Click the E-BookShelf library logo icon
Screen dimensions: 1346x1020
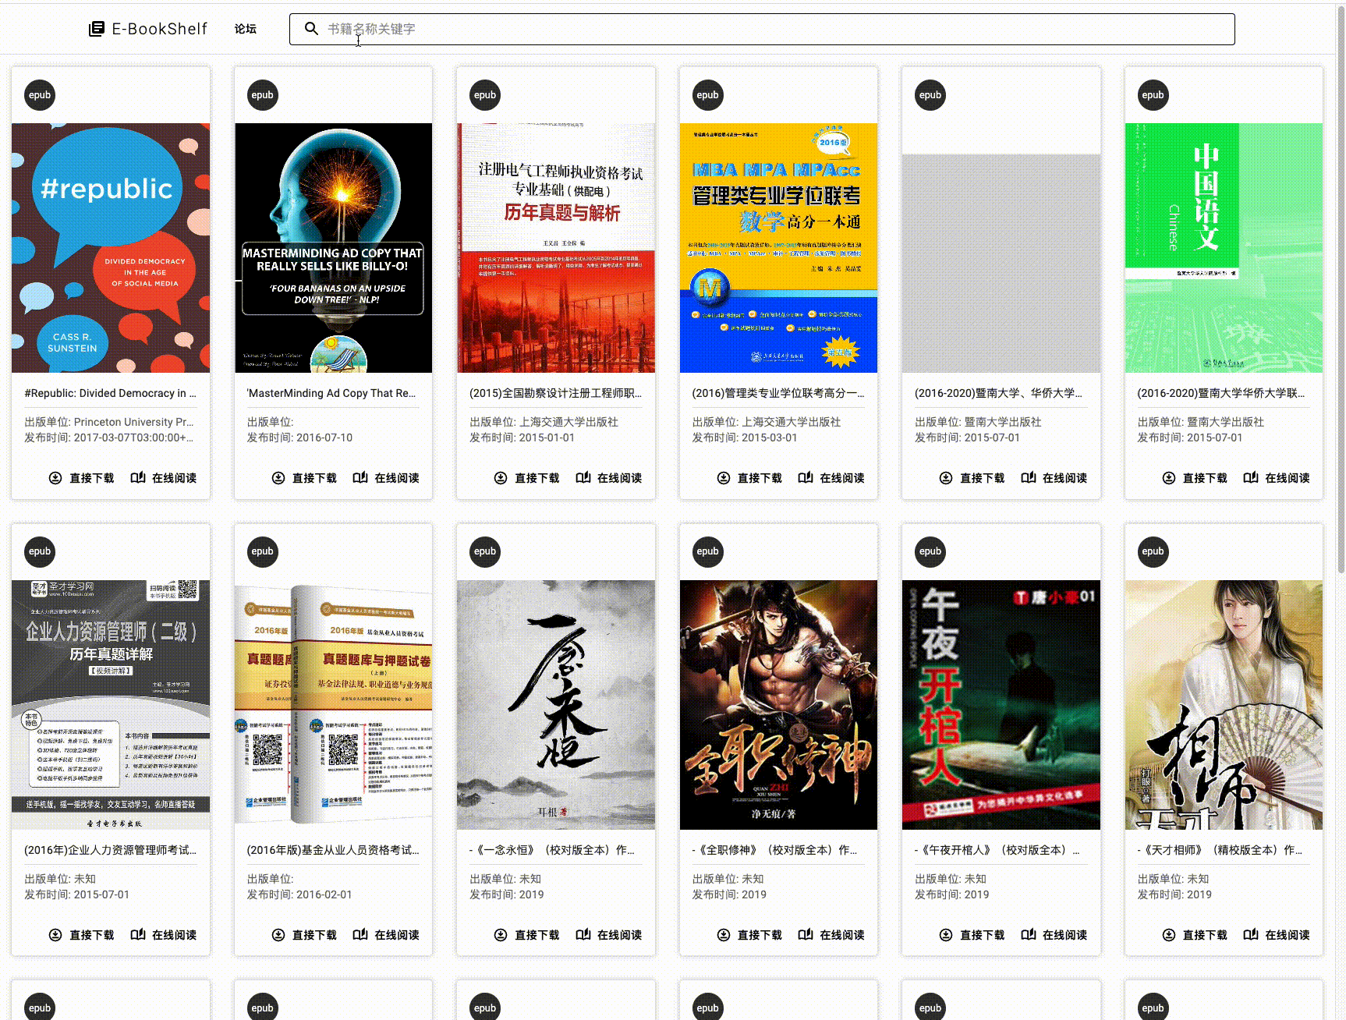click(x=97, y=29)
